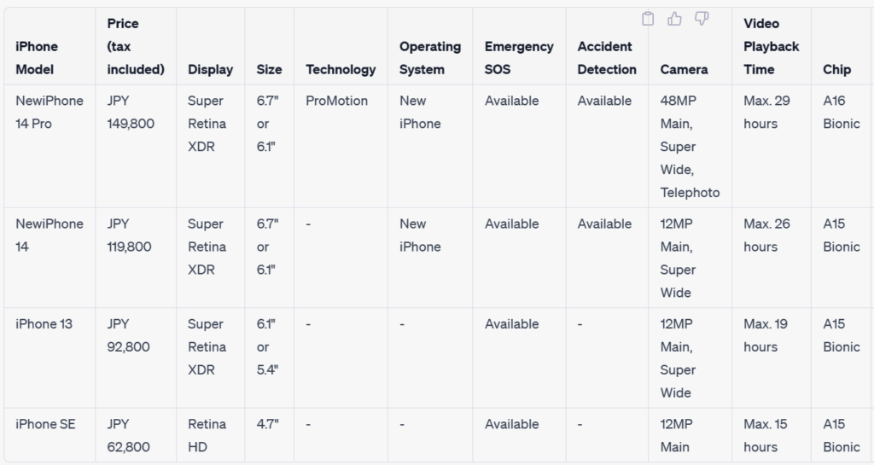Click the thumbs down icon
Viewport: 874px width, 465px height.
[x=702, y=19]
